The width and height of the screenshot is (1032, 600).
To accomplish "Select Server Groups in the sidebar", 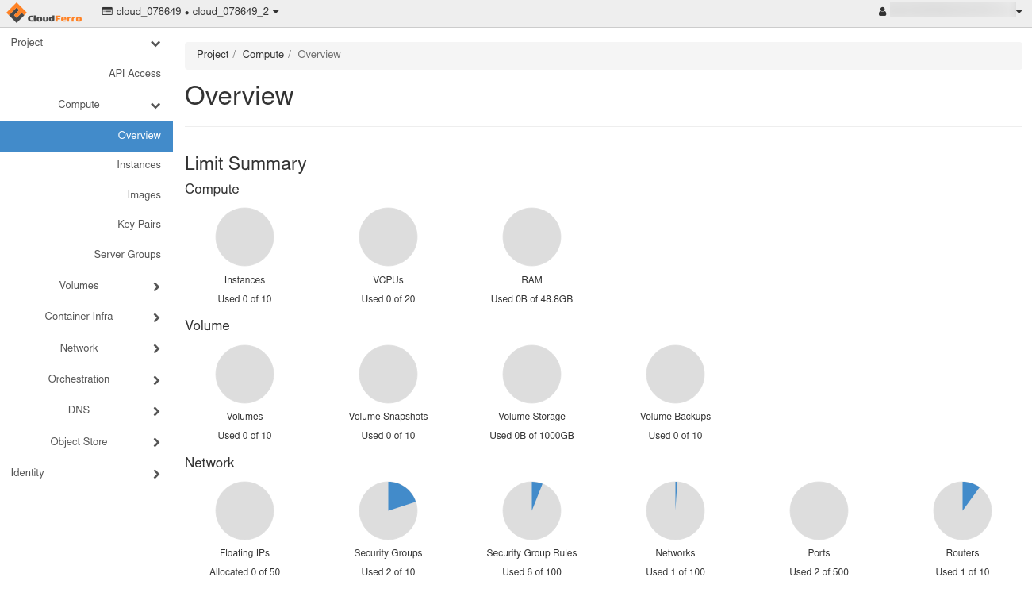I will (x=127, y=255).
